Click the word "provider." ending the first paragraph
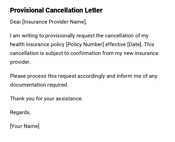Screen dimensions: 175x142 pyautogui.click(x=20, y=62)
